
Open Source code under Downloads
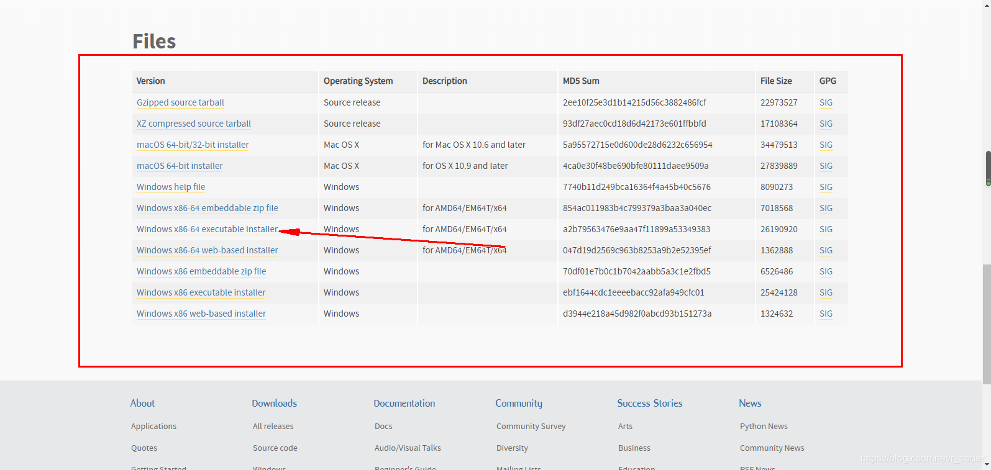(275, 448)
